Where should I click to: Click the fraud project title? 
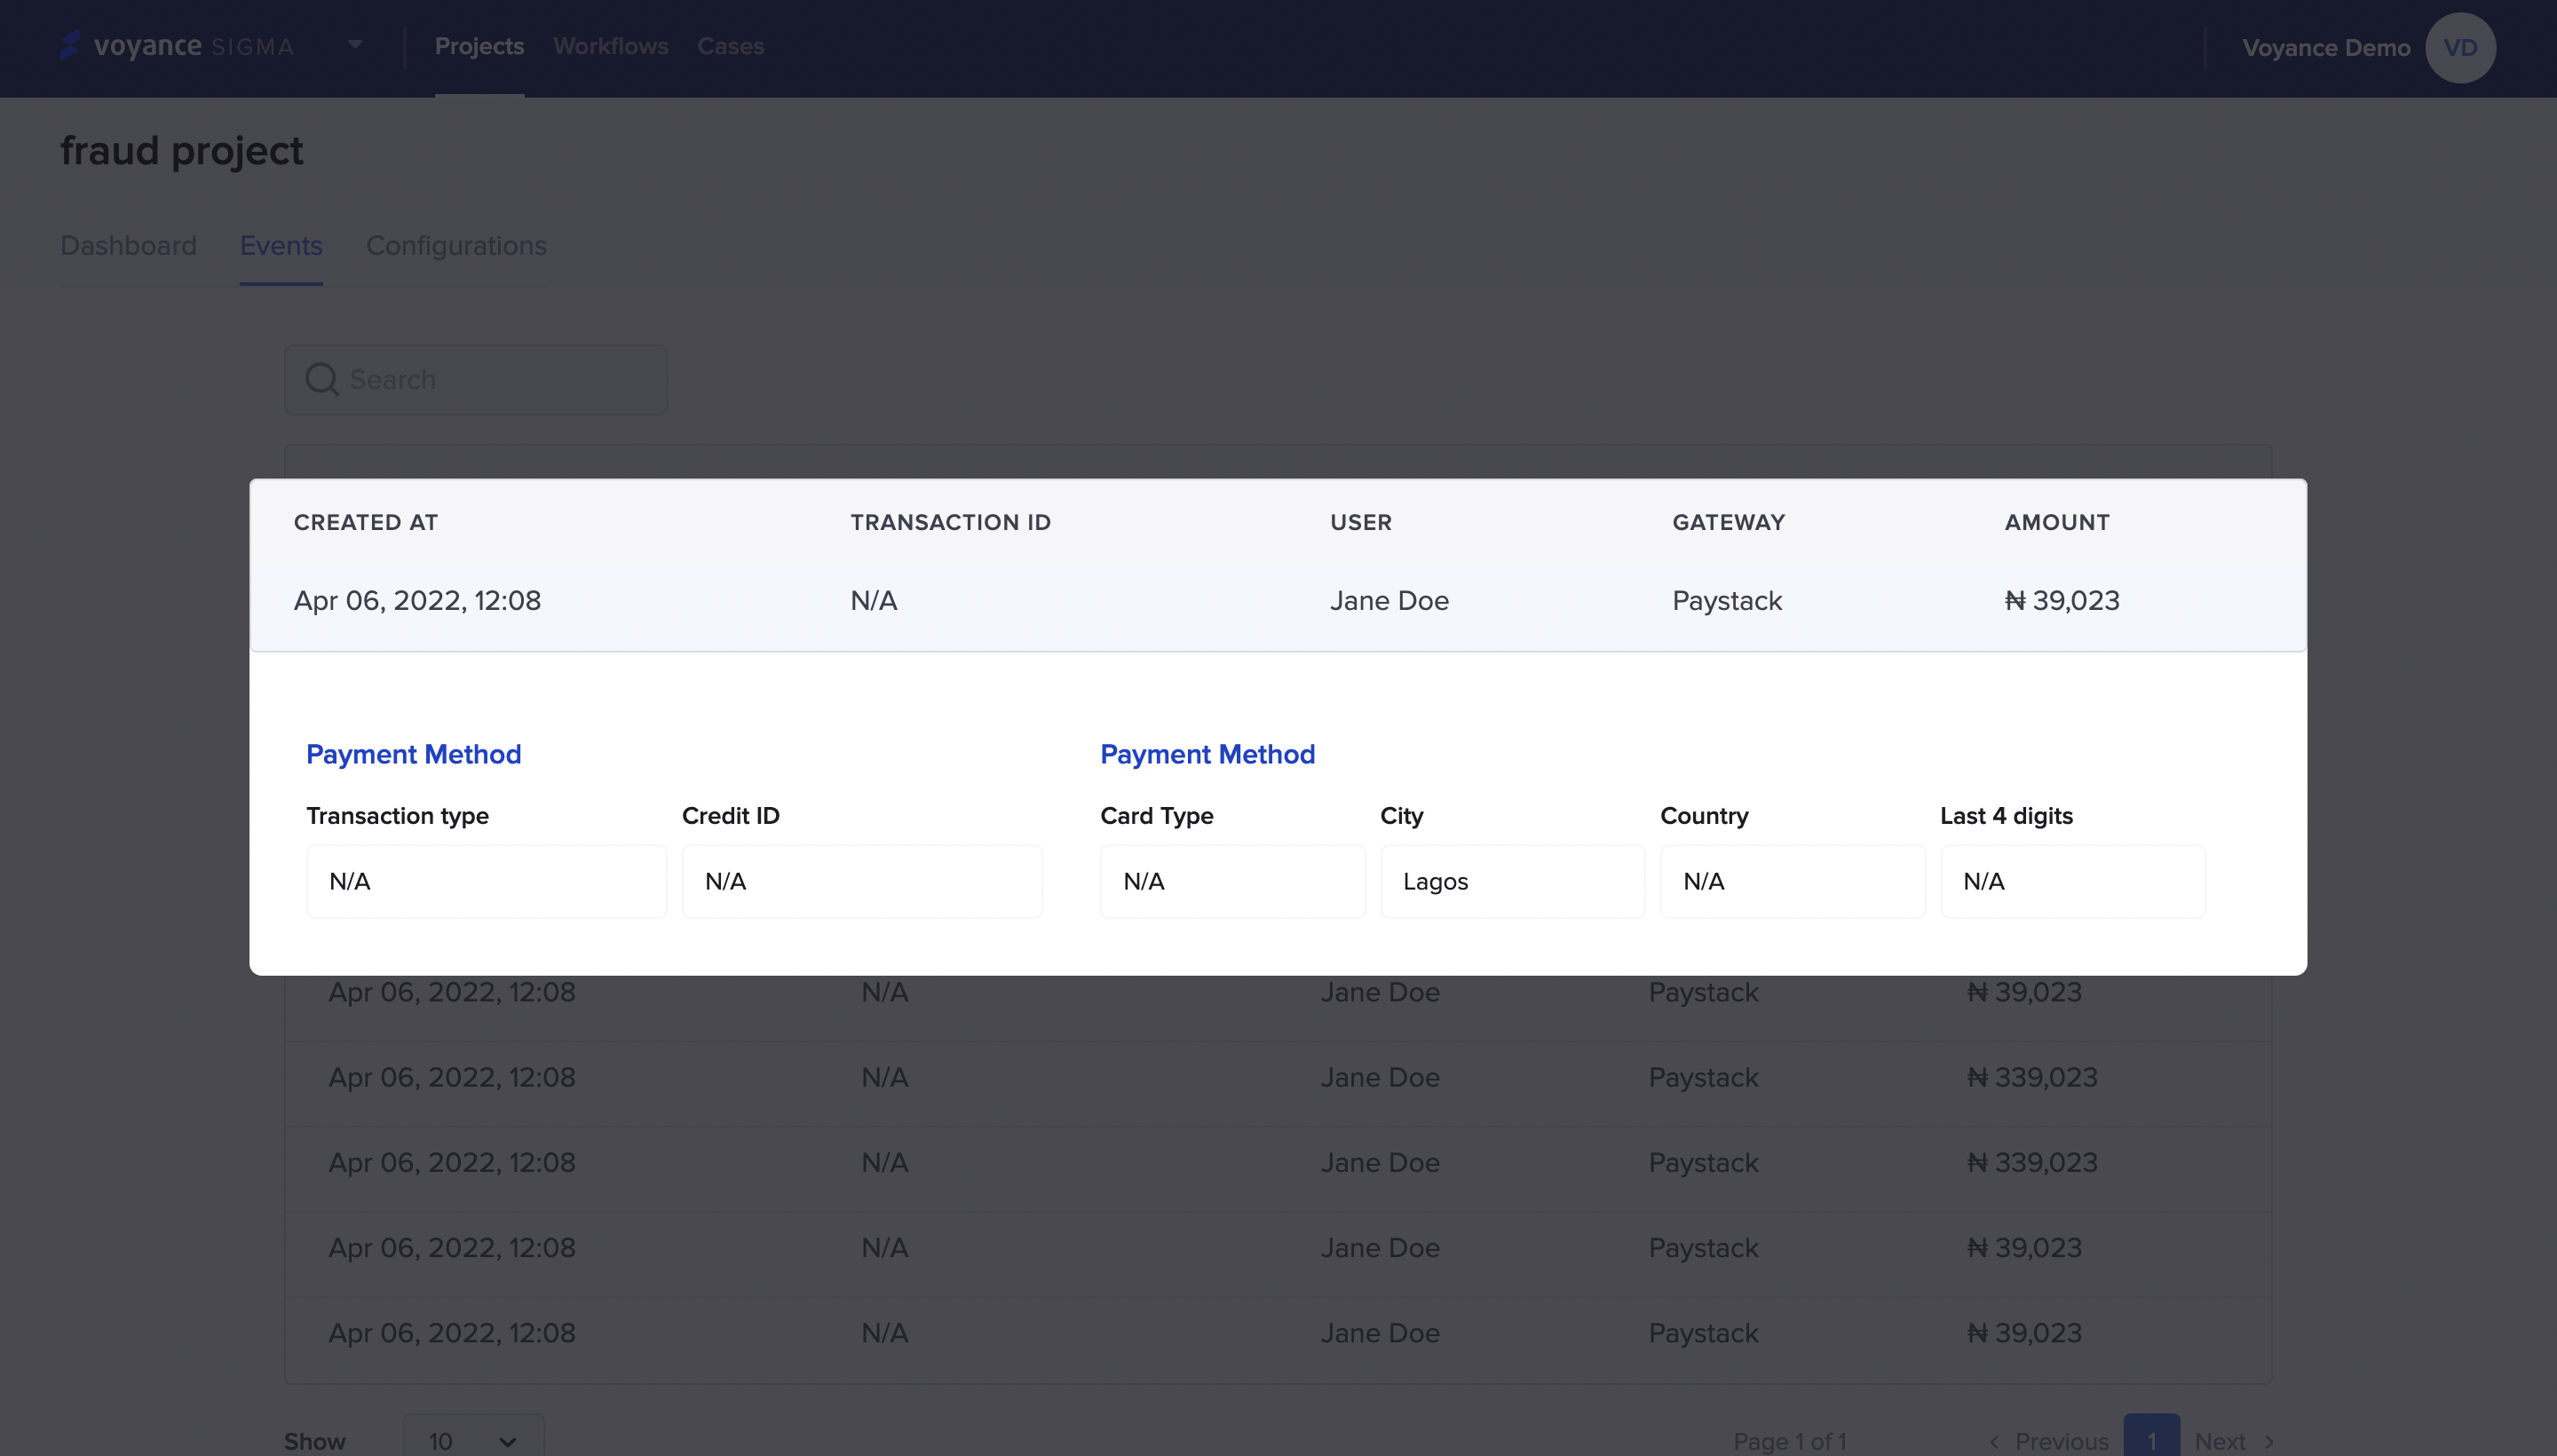181,151
